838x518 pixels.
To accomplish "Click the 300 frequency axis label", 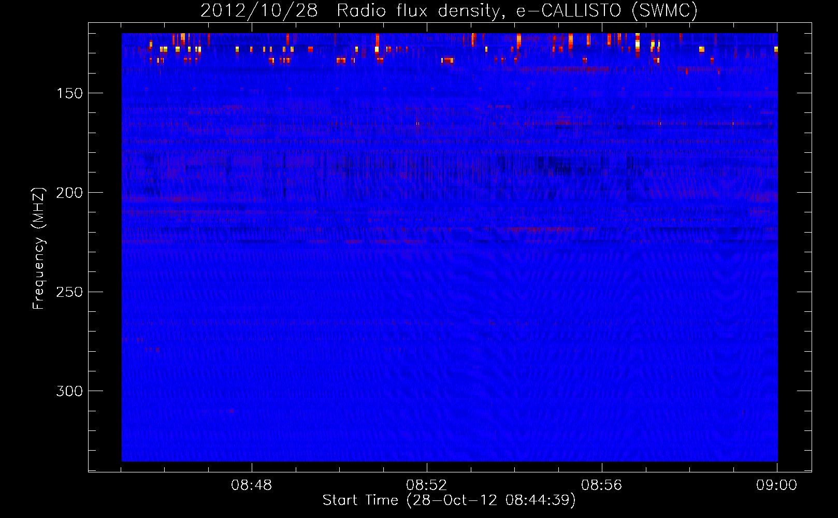I will [69, 391].
